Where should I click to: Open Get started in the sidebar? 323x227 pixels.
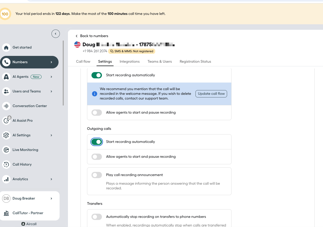click(22, 48)
